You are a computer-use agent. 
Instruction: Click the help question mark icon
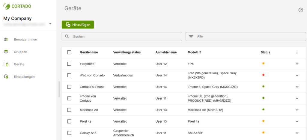click(301, 10)
